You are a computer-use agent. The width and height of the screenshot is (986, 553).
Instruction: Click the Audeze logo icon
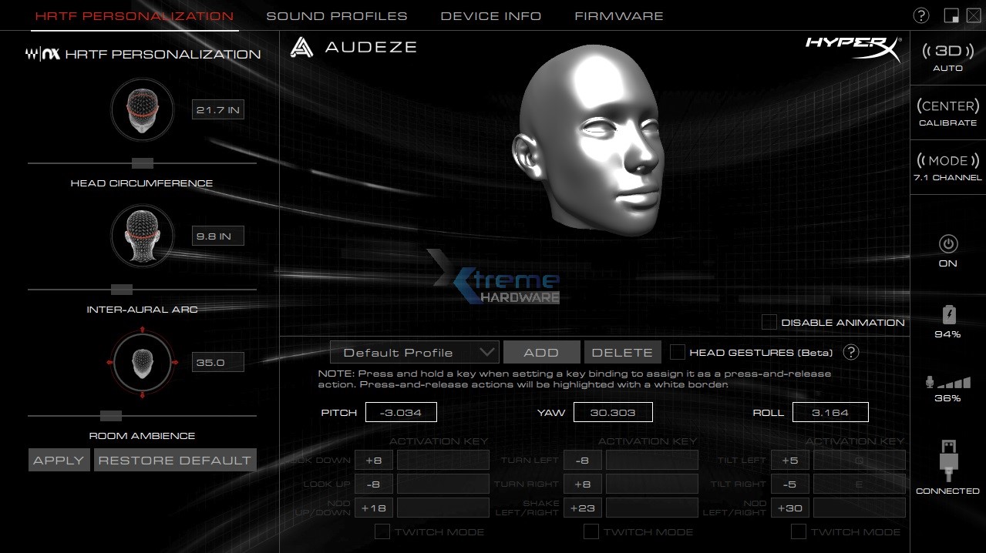coord(301,47)
